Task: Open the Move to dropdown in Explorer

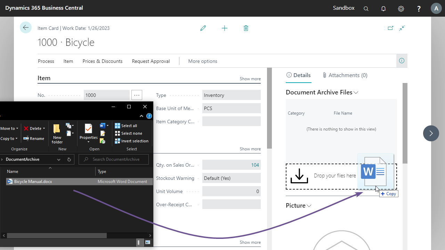Action: (9, 128)
